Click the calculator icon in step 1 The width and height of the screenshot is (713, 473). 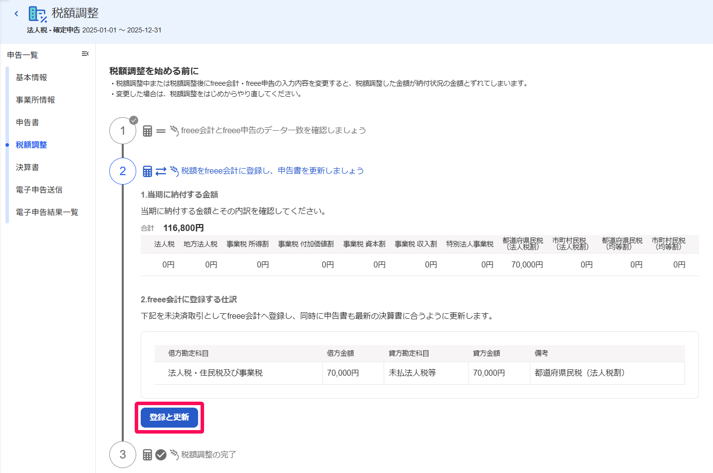pyautogui.click(x=147, y=131)
